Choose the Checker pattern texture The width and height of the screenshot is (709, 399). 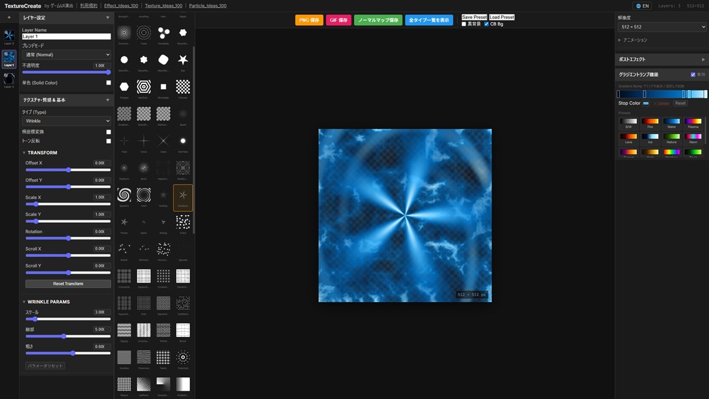(x=183, y=87)
